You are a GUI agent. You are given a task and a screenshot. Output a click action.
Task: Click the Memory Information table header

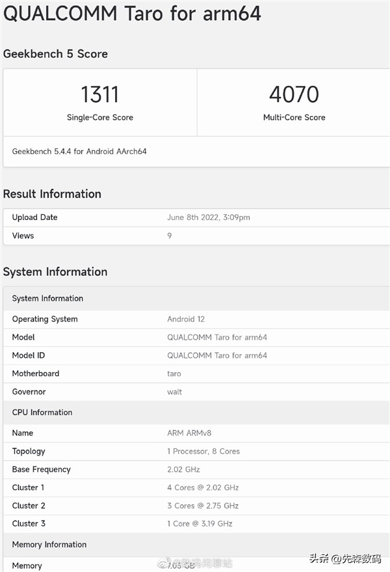49,545
